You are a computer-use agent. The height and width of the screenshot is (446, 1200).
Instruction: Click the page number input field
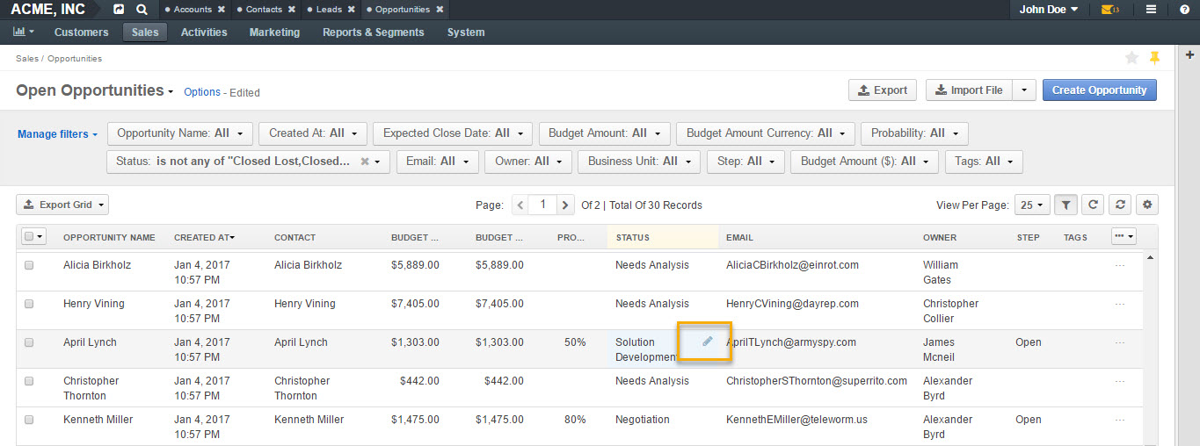coord(543,205)
